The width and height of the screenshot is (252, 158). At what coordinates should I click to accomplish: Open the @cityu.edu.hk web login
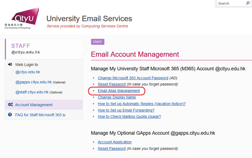click(28, 72)
